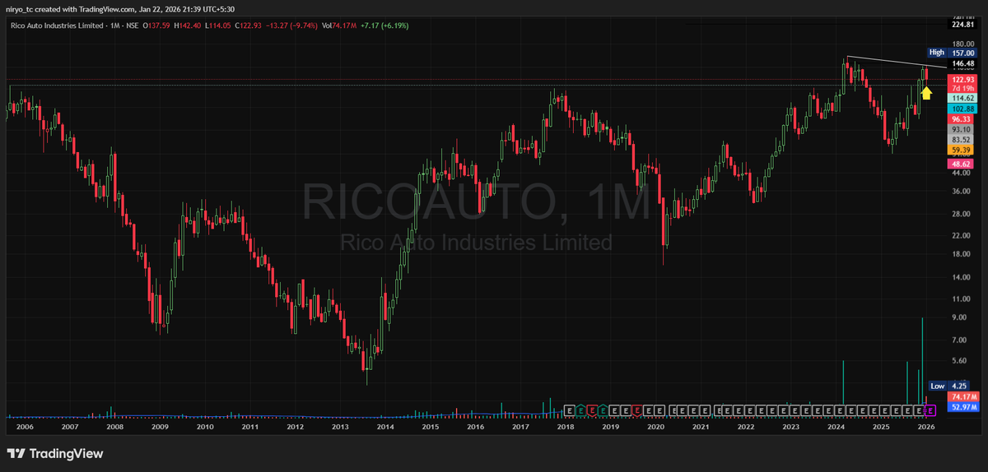Click the 2026 label on the time axis

(926, 427)
